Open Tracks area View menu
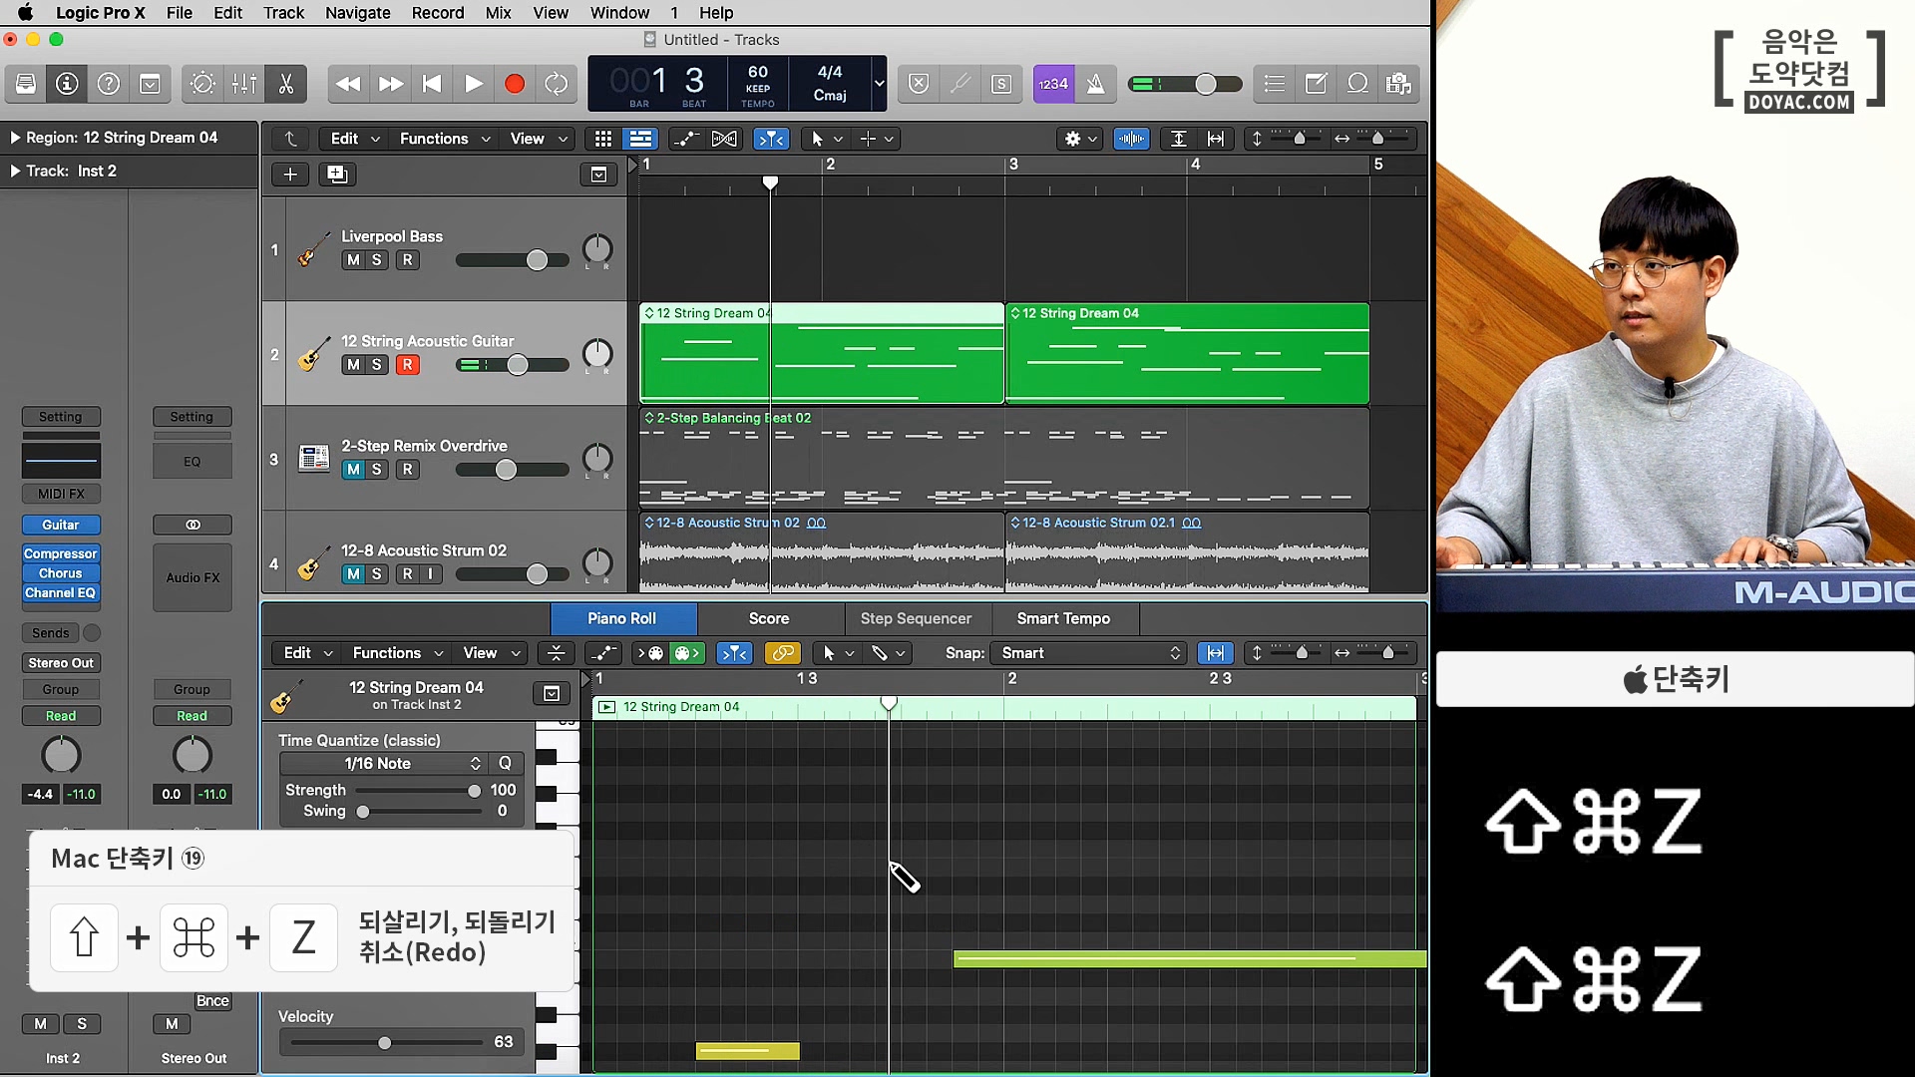Screen dimensions: 1915x1077 (538, 139)
